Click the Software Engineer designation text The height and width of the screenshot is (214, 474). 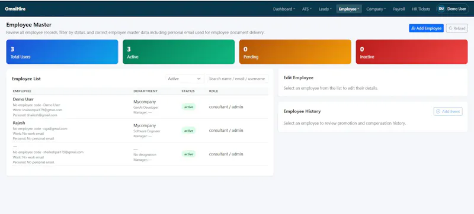click(147, 131)
